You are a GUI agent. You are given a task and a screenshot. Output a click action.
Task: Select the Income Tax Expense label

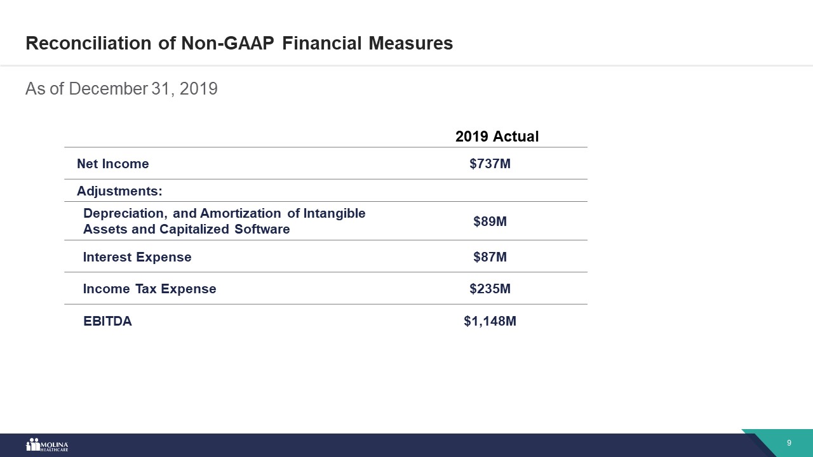click(x=150, y=289)
